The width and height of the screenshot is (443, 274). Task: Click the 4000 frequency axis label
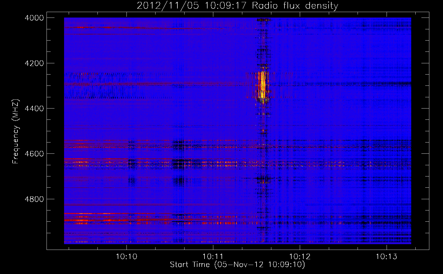click(x=34, y=18)
